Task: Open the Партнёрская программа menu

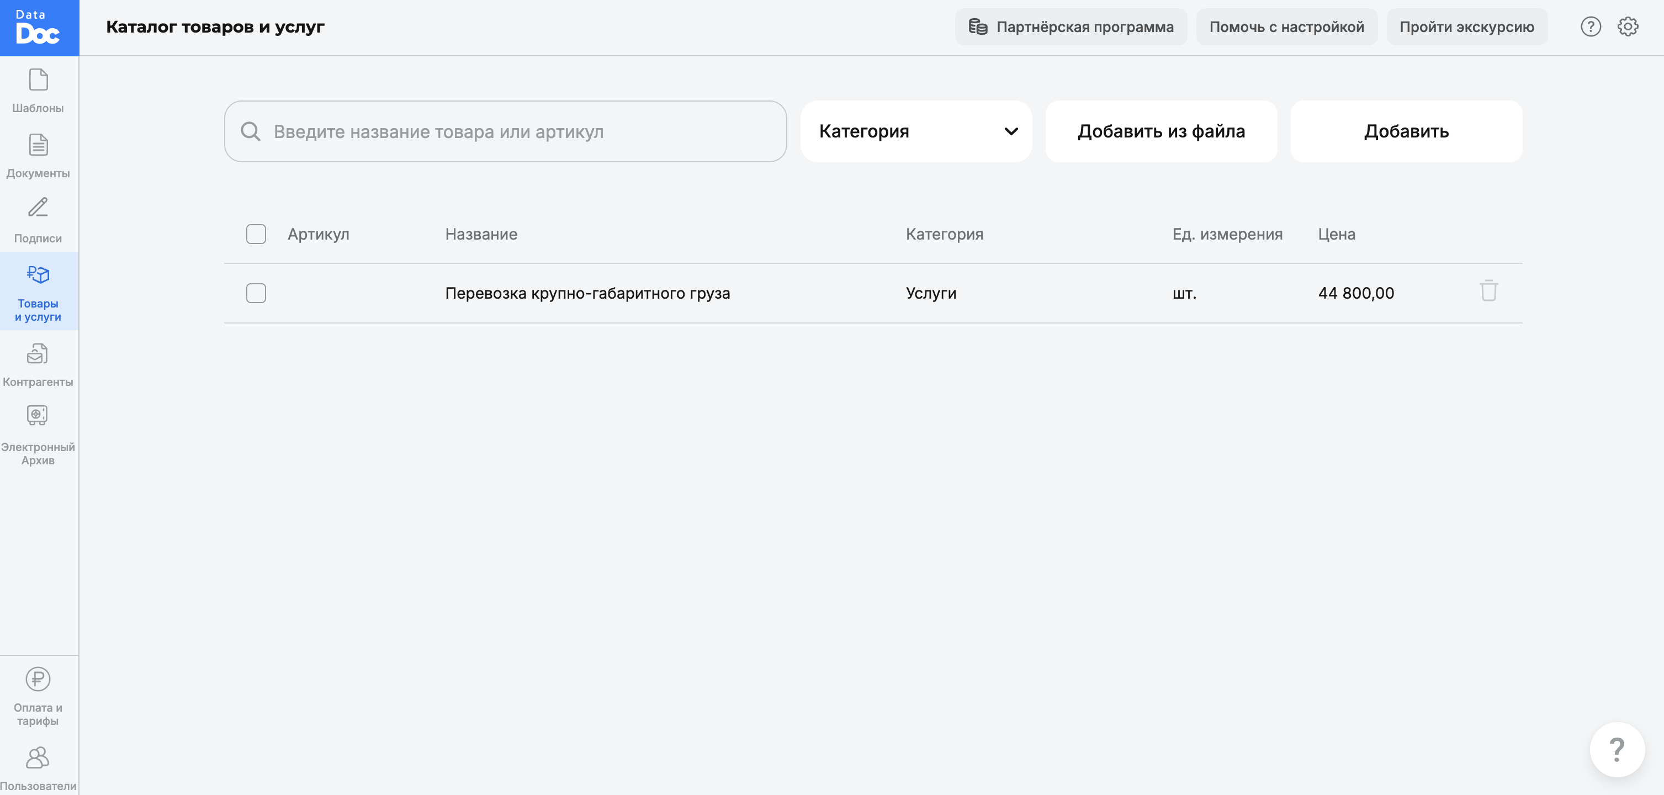Action: pos(1071,26)
